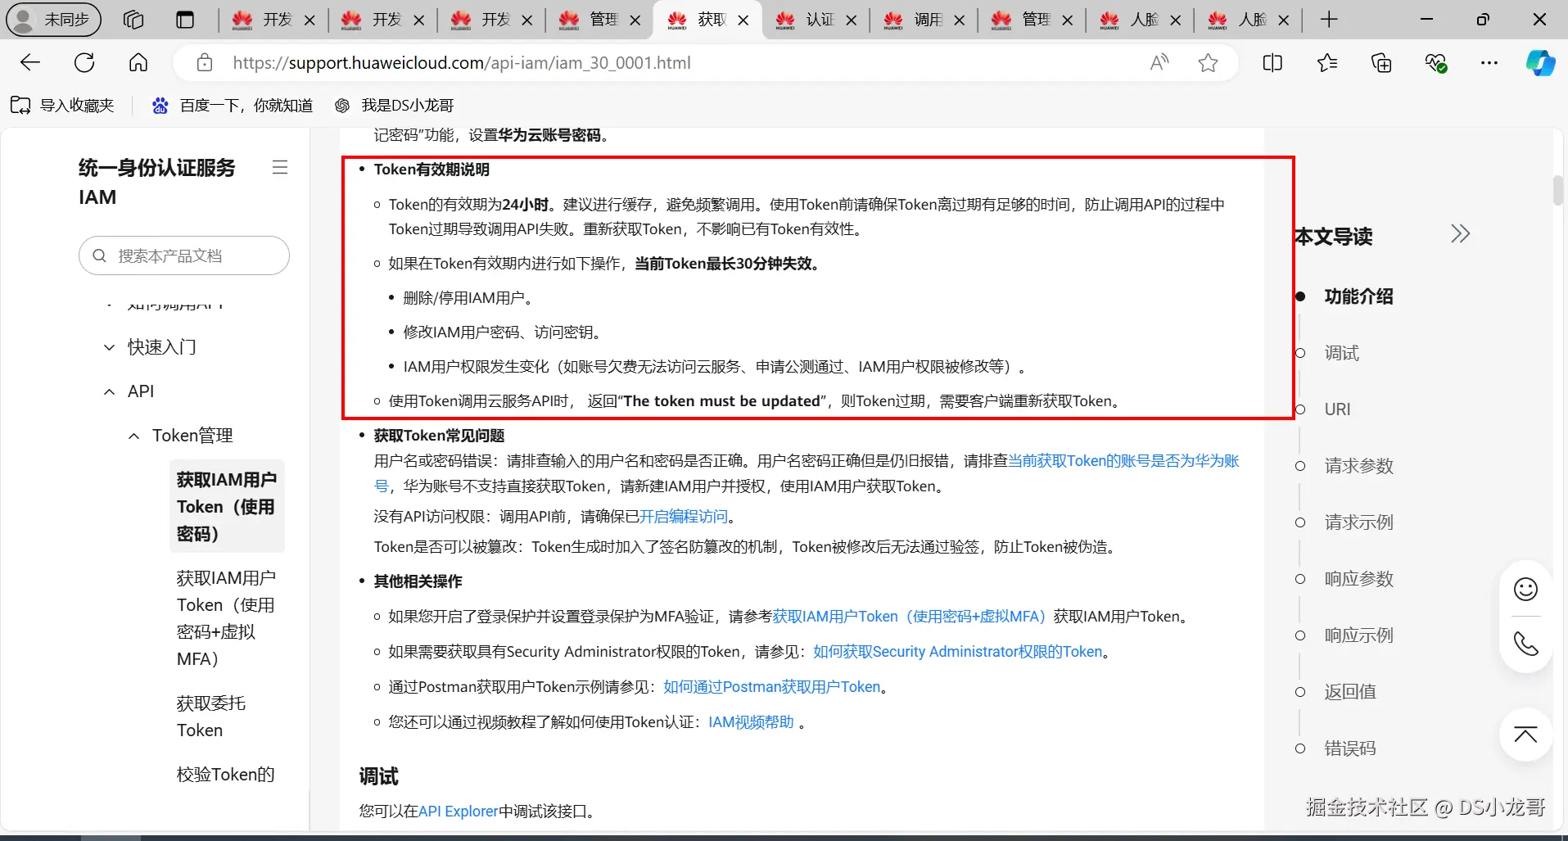Viewport: 1568px width, 841px height.
Task: Click the address bar URL
Action: (x=462, y=63)
